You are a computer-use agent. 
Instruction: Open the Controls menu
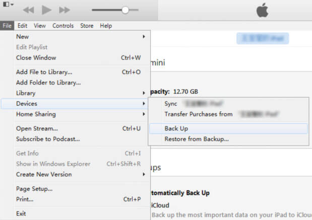click(x=63, y=26)
